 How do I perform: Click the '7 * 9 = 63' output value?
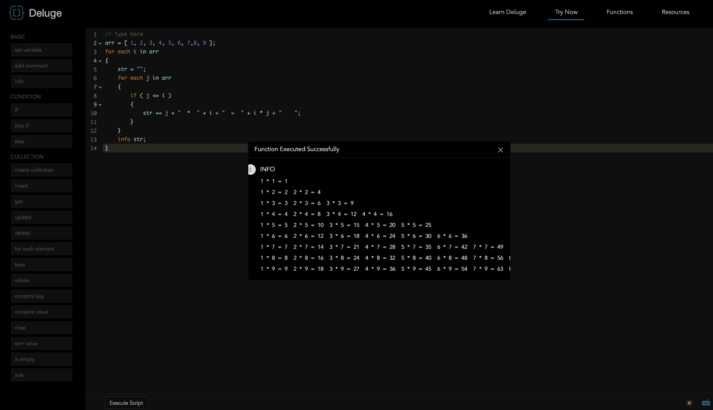point(488,269)
